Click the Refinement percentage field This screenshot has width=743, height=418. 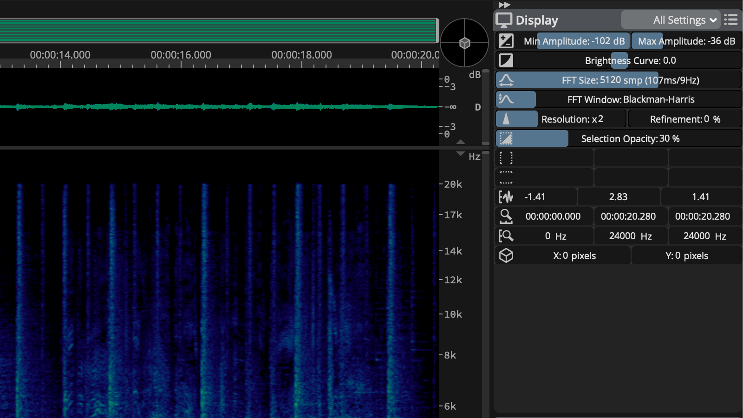click(x=685, y=119)
